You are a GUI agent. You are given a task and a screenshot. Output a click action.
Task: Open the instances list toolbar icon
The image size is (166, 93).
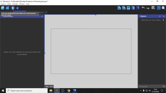coord(133,8)
